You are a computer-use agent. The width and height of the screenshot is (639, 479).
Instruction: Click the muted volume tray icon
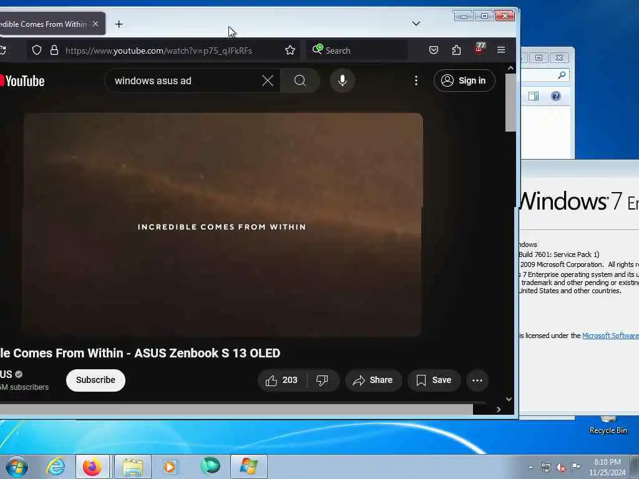pyautogui.click(x=561, y=468)
